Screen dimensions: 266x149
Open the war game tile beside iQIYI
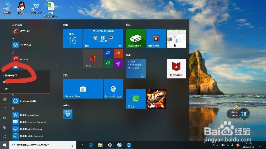coord(156,99)
